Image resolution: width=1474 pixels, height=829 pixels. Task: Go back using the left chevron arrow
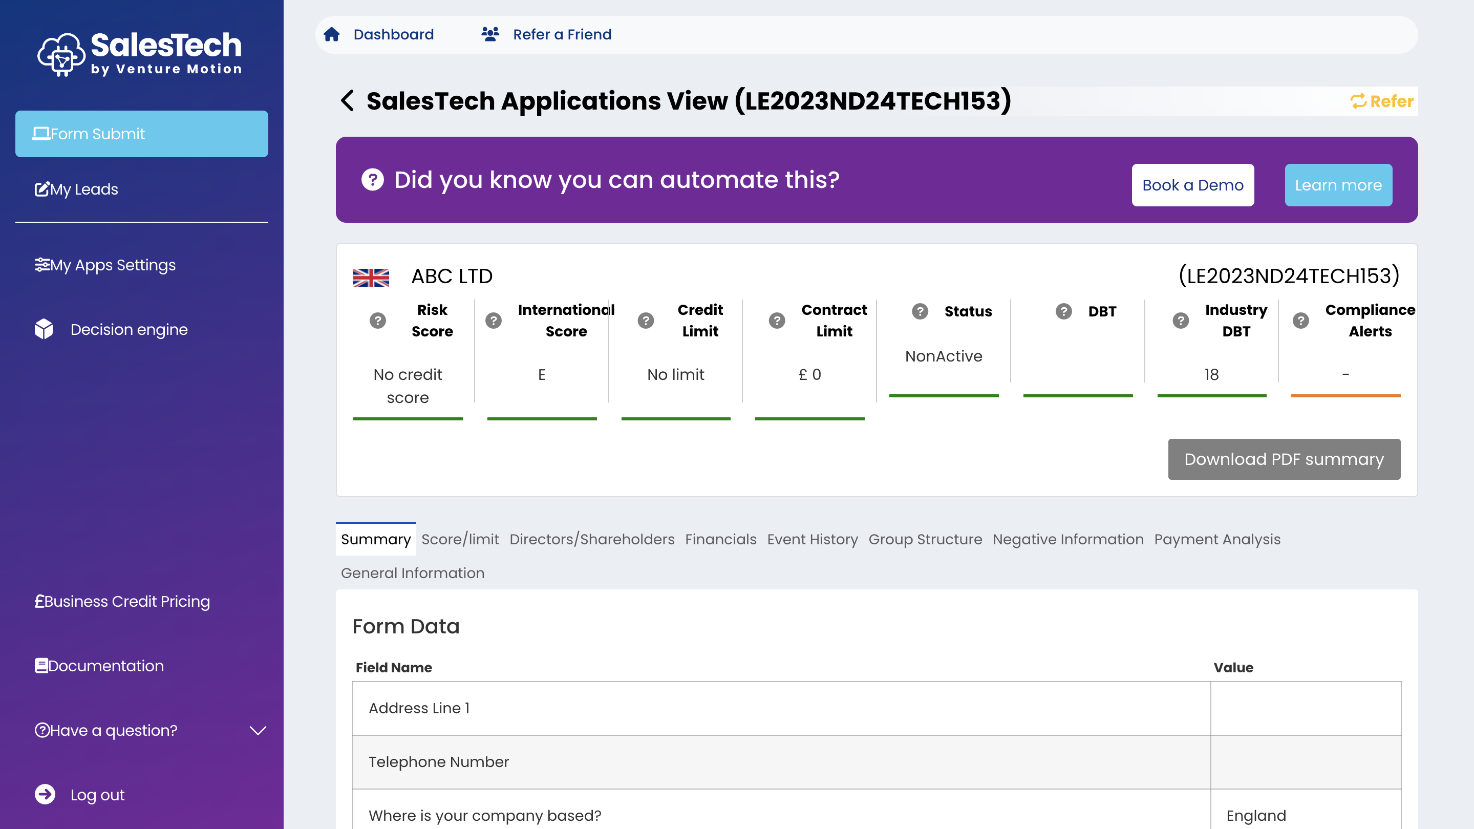(x=347, y=101)
